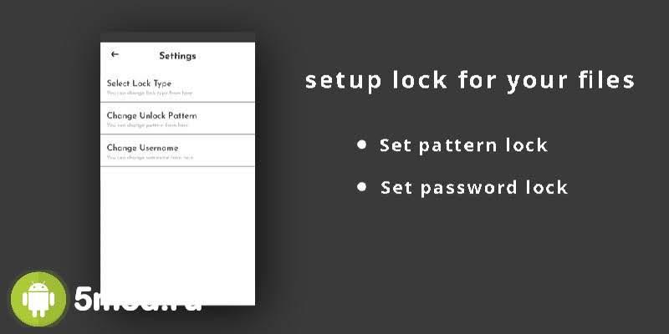Click the dark strip above the Settings header
The height and width of the screenshot is (334, 669).
tap(177, 37)
